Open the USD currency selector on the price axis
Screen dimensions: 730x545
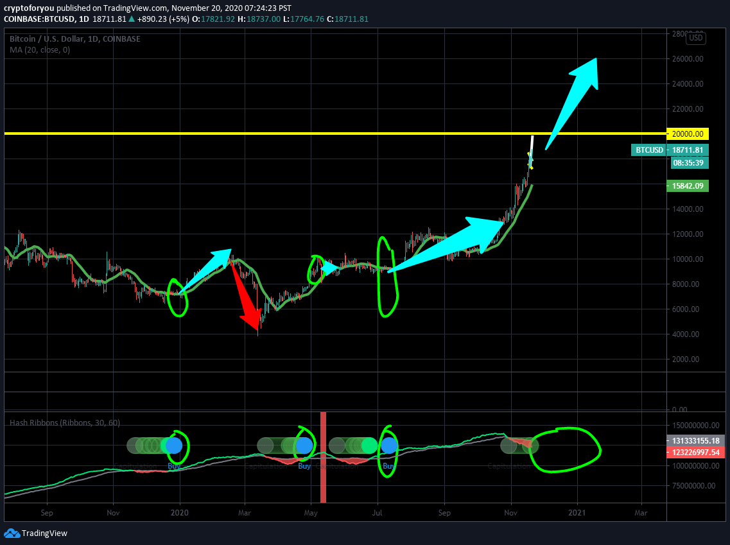(695, 38)
